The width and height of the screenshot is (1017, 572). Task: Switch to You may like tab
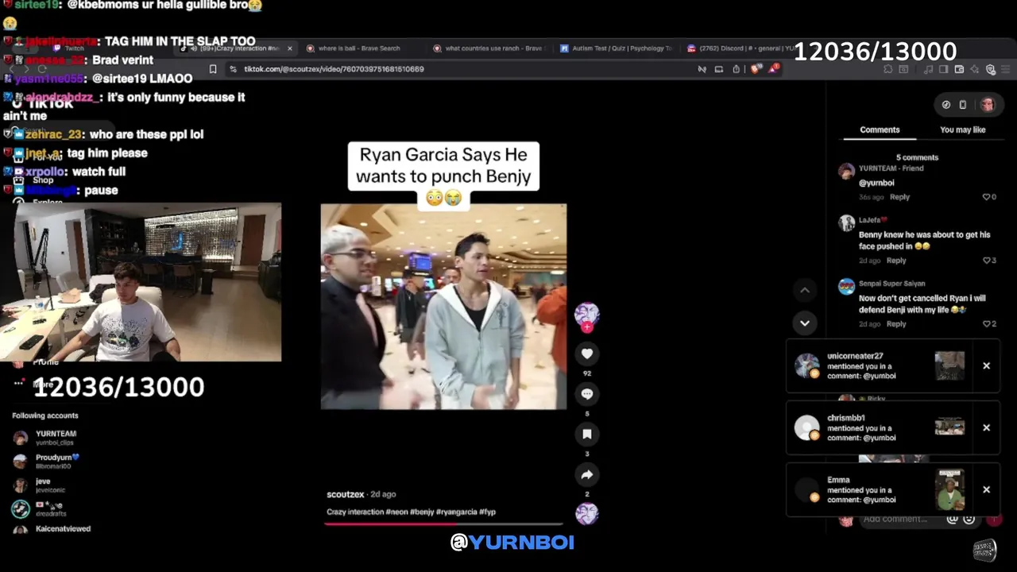coord(962,129)
